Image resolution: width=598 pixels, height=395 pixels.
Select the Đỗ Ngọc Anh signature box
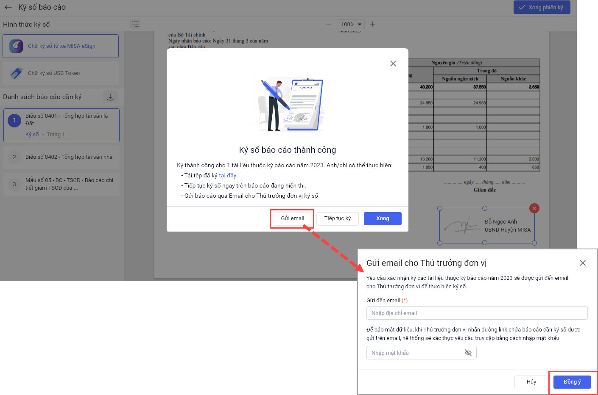click(487, 226)
